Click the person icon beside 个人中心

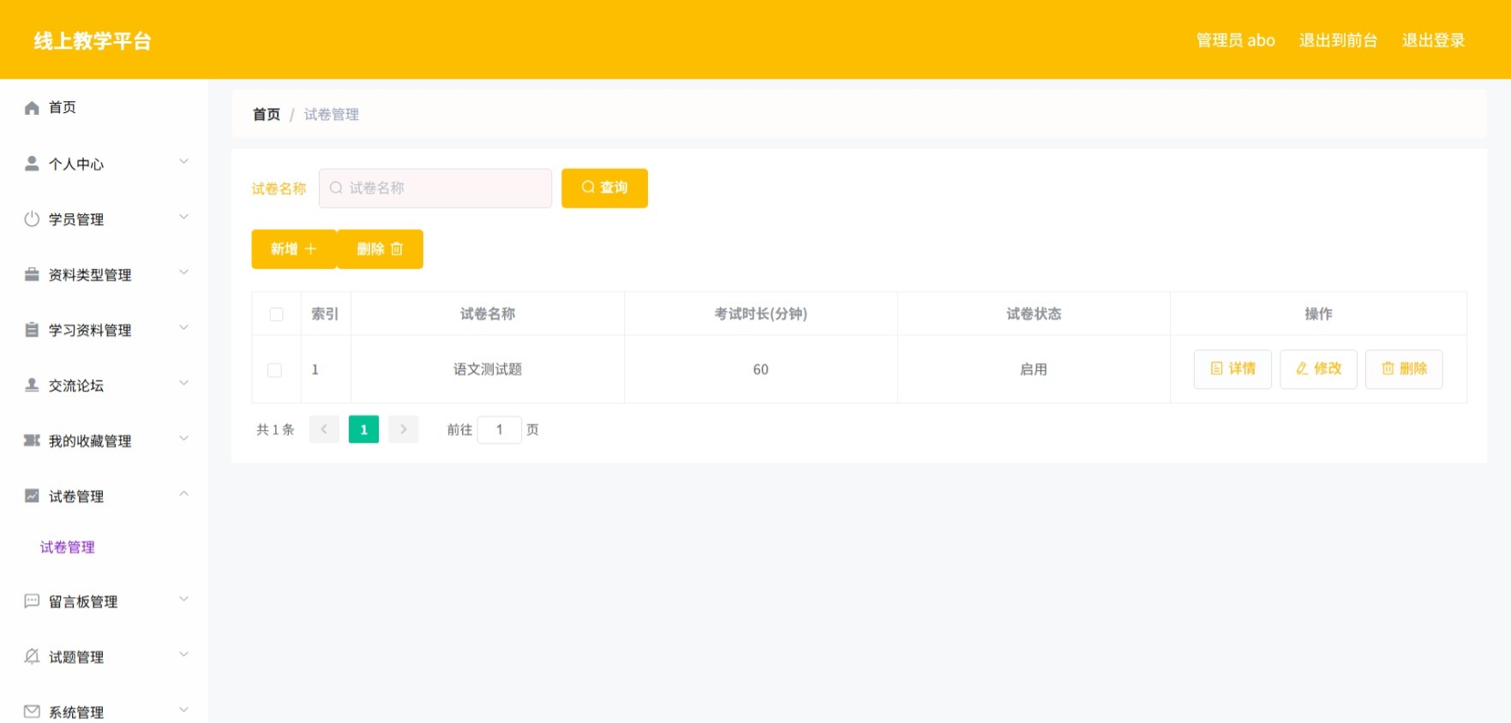pos(32,164)
